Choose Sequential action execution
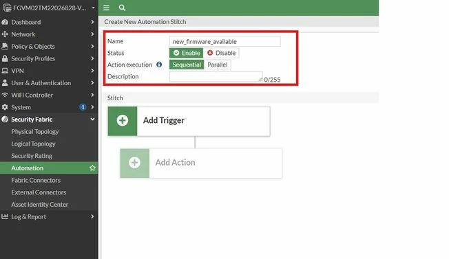This screenshot has height=259, width=449. tap(187, 65)
